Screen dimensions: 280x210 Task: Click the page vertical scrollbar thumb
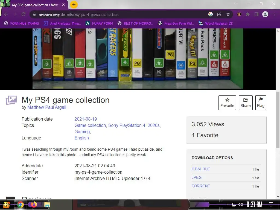pos(278,120)
